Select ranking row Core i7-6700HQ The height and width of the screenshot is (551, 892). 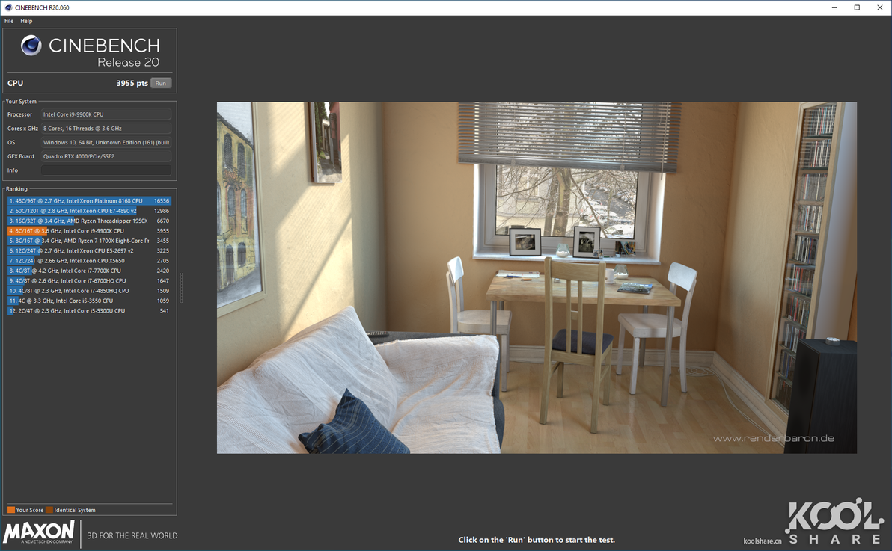pyautogui.click(x=89, y=281)
